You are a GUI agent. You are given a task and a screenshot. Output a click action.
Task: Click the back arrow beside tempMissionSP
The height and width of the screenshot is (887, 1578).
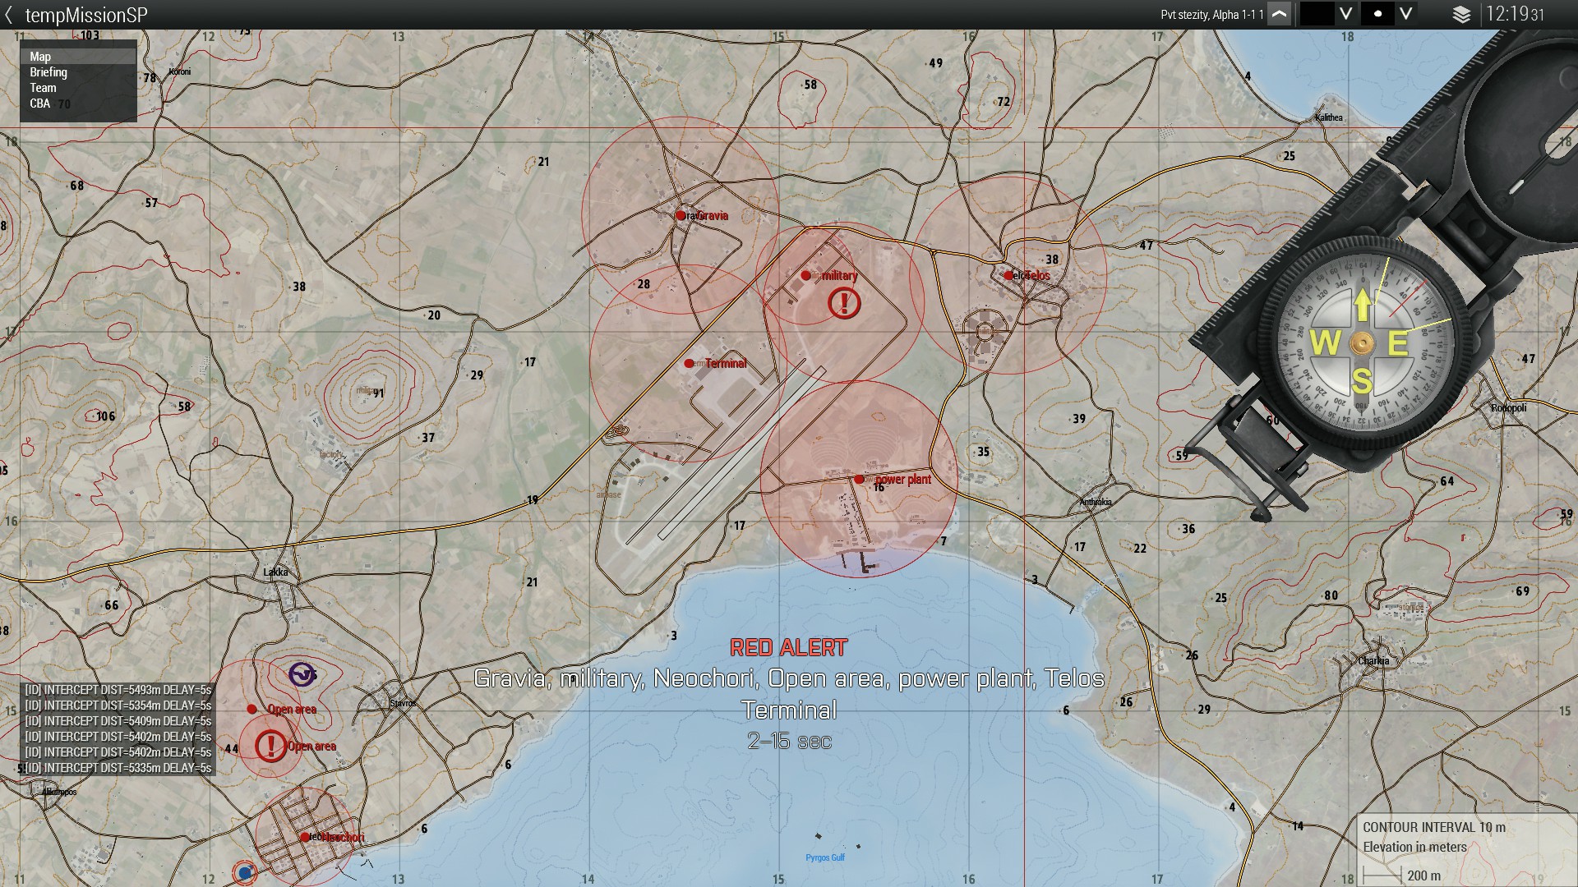[9, 15]
